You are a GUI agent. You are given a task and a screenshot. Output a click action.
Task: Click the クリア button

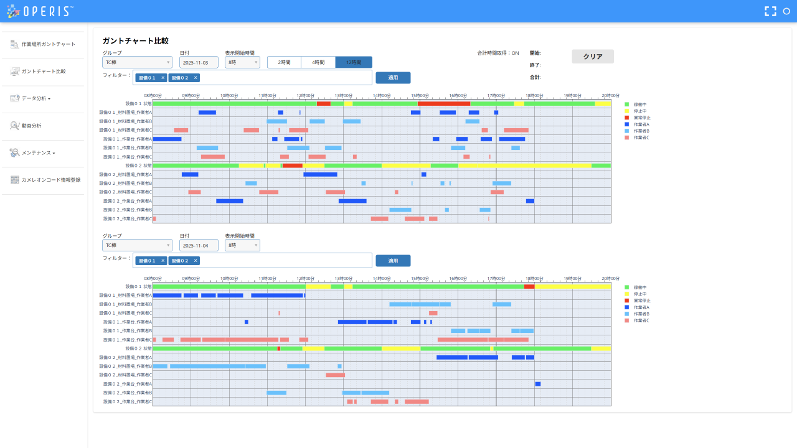(x=593, y=57)
